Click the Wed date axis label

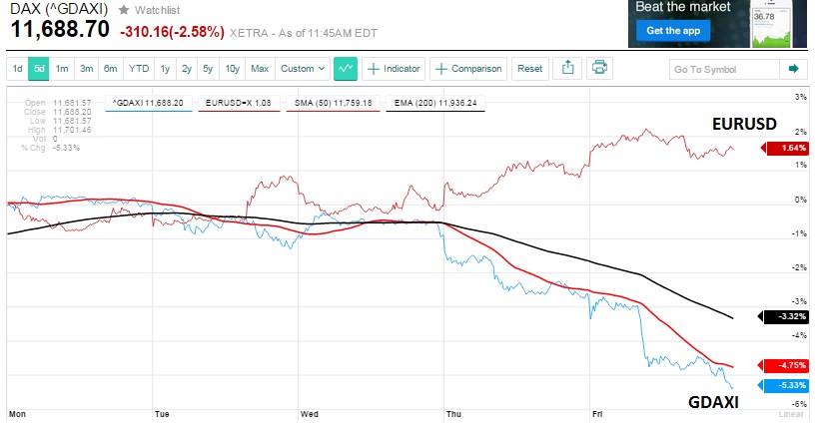point(309,414)
